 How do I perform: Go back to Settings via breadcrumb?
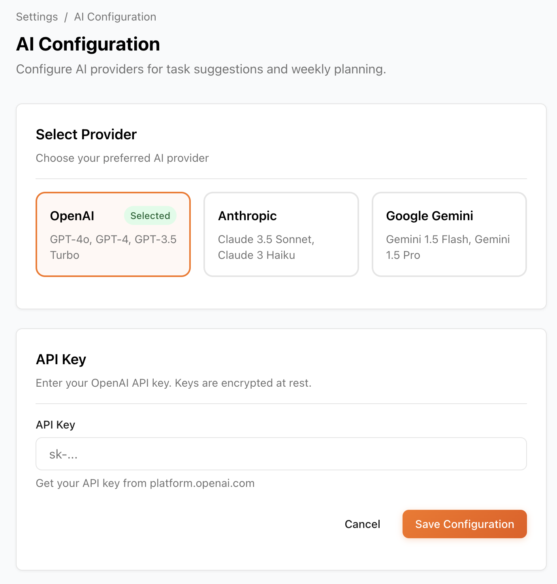click(37, 17)
